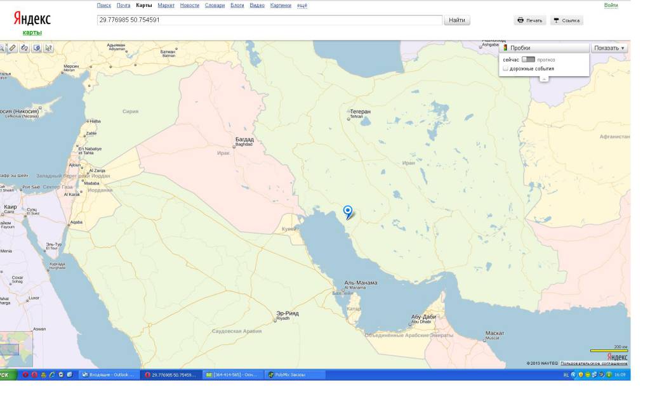This screenshot has width=650, height=406.
Task: Click the Яндекс logo
Action: point(32,19)
